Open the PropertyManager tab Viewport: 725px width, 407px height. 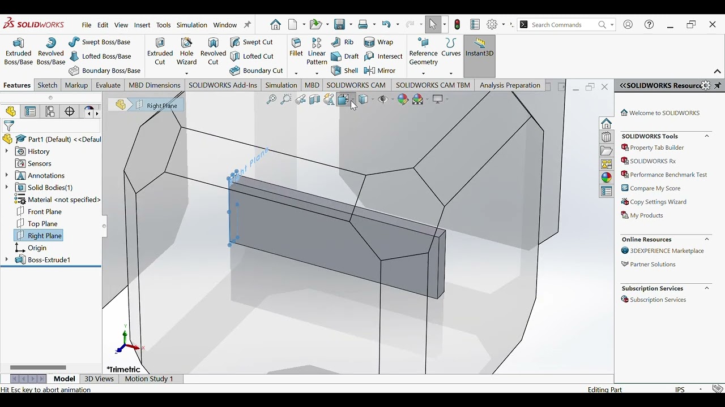pyautogui.click(x=30, y=111)
